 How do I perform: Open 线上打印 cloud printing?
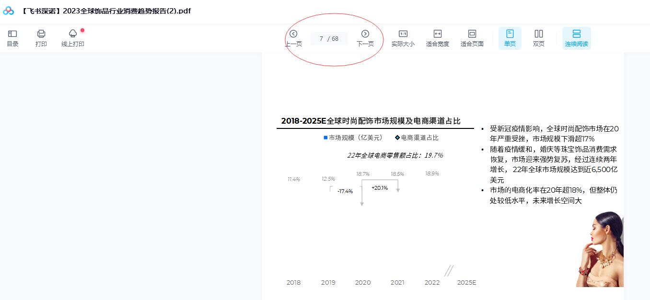tap(73, 38)
